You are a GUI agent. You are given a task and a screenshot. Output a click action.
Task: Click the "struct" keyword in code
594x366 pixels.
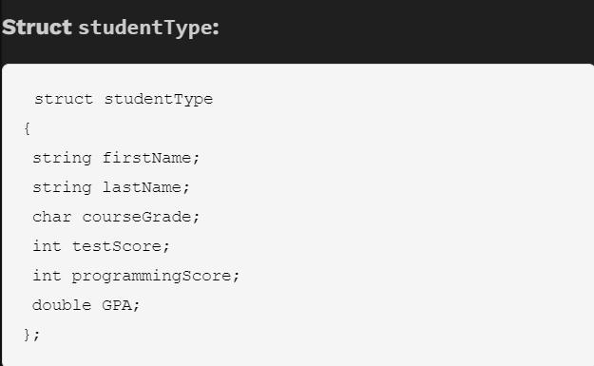point(64,99)
